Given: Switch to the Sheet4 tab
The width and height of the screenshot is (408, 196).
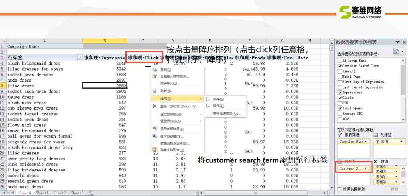Looking at the screenshot, I should point(25,193).
